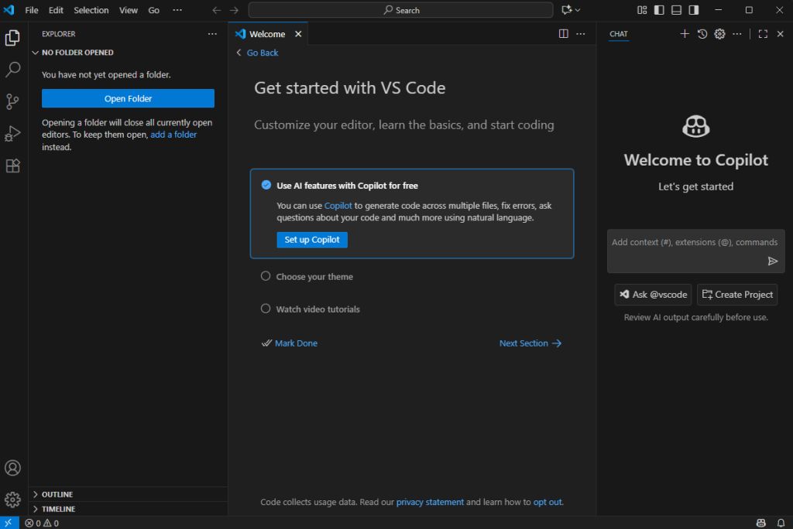The image size is (793, 529).
Task: Open the Extensions view
Action: tap(13, 166)
